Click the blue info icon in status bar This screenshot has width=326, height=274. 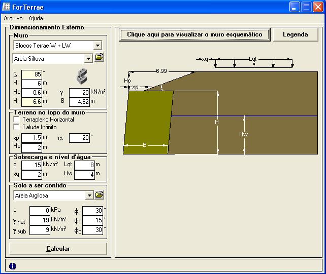tap(13, 266)
